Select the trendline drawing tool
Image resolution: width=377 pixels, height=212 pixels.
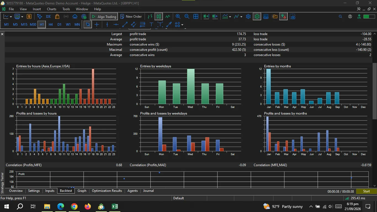coord(125,25)
